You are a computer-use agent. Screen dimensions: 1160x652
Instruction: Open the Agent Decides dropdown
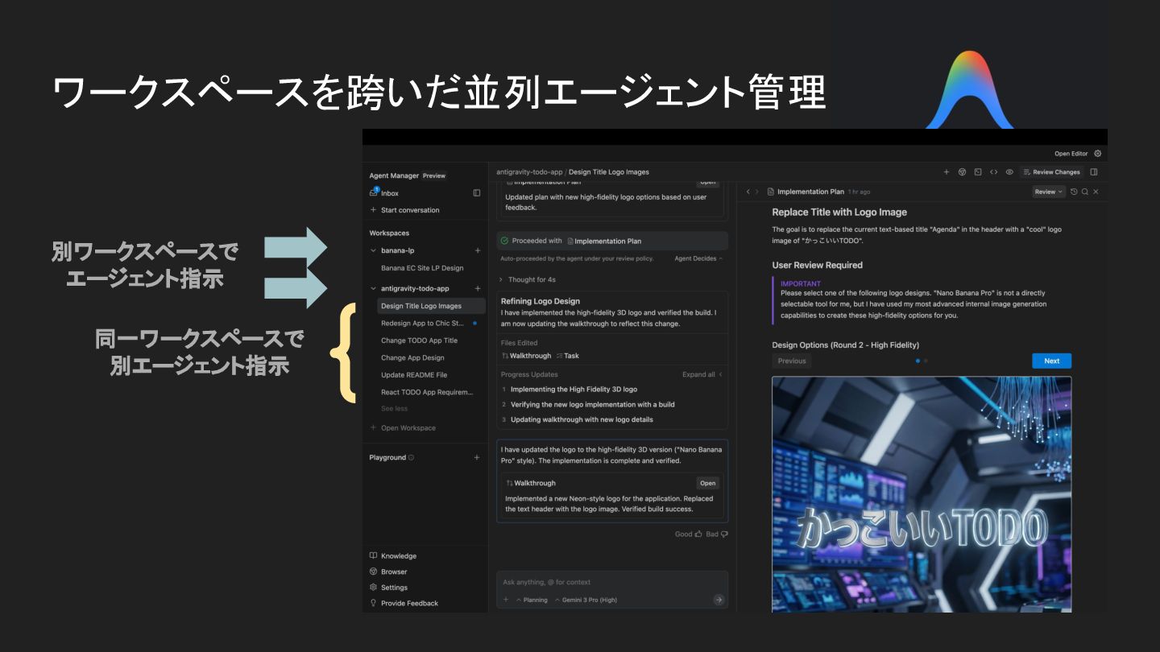tap(698, 258)
